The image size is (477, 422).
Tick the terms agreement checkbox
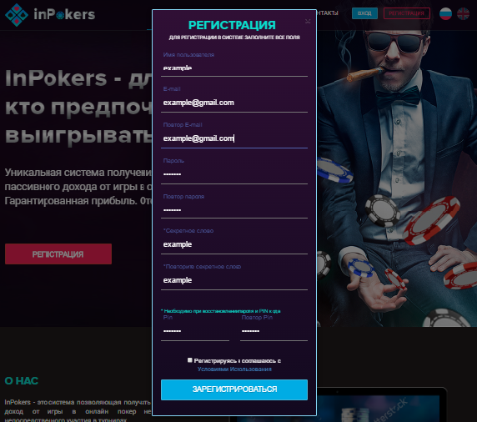(190, 360)
